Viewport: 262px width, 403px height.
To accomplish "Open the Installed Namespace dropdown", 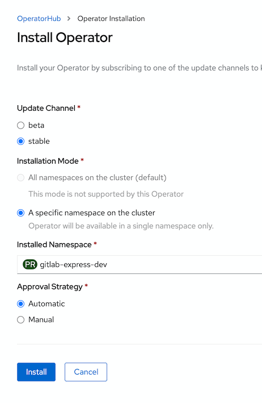I will 140,264.
